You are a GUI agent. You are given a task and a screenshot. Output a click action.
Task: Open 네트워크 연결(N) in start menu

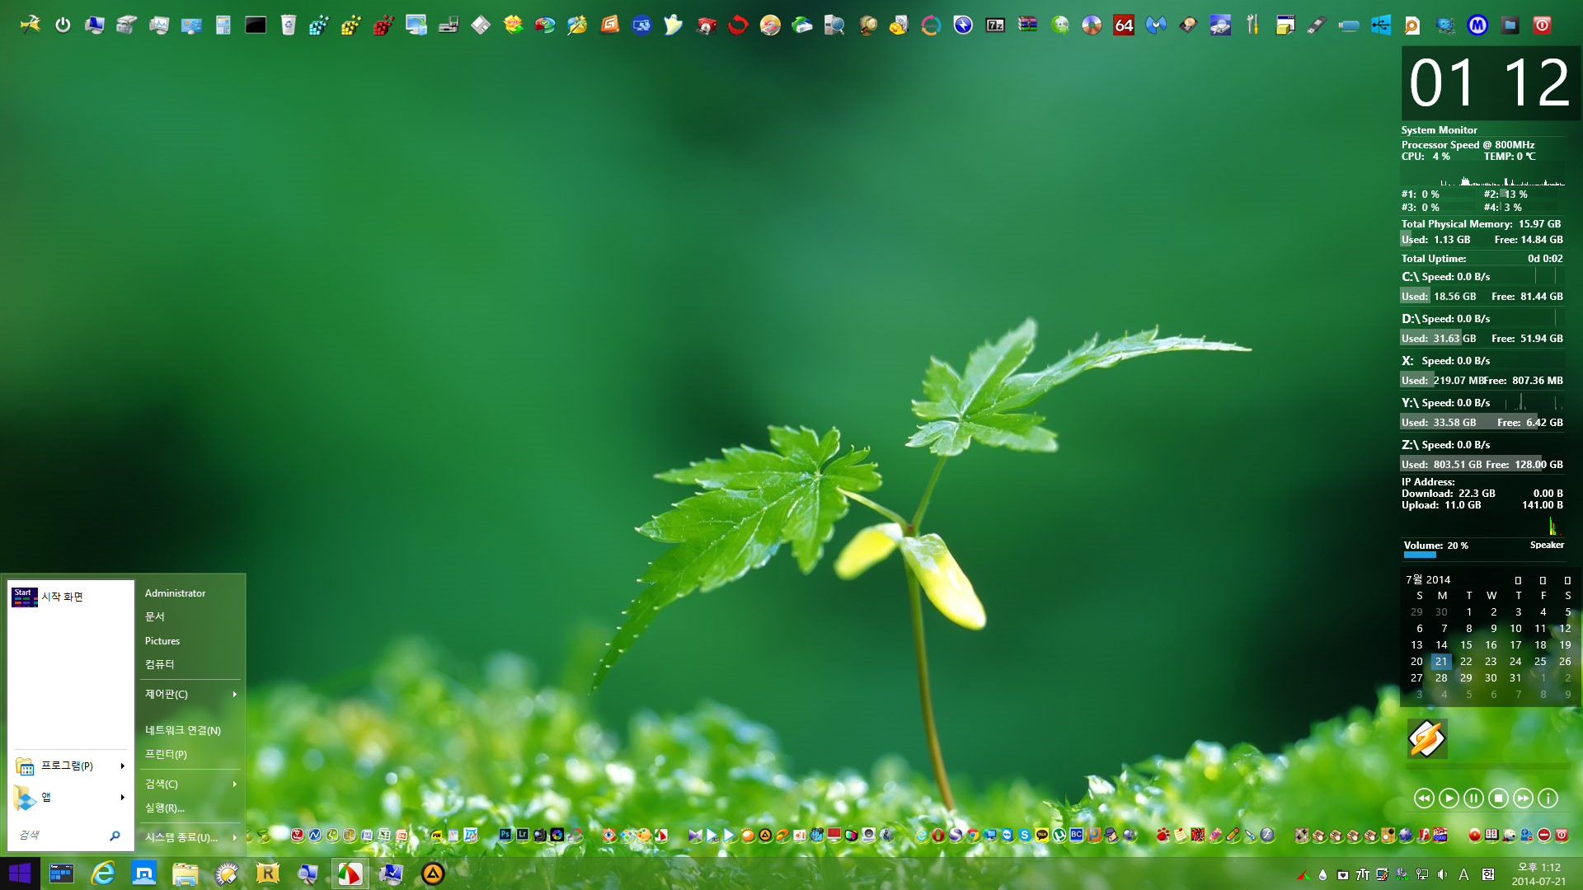[183, 730]
